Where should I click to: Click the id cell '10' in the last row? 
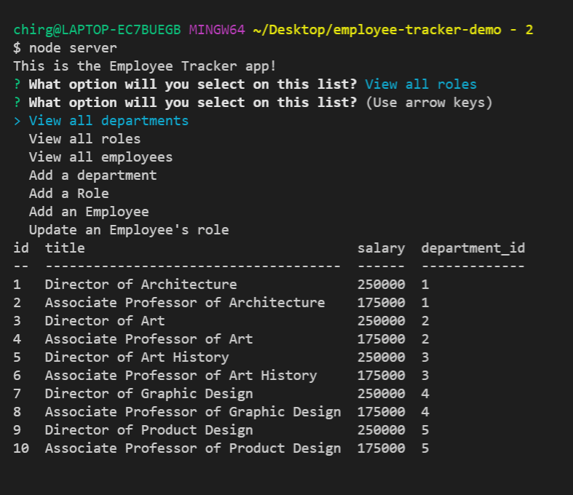tap(21, 449)
